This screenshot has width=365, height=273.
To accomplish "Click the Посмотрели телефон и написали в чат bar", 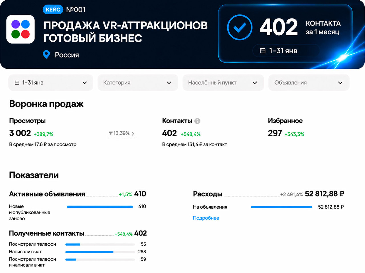I will [100, 259].
